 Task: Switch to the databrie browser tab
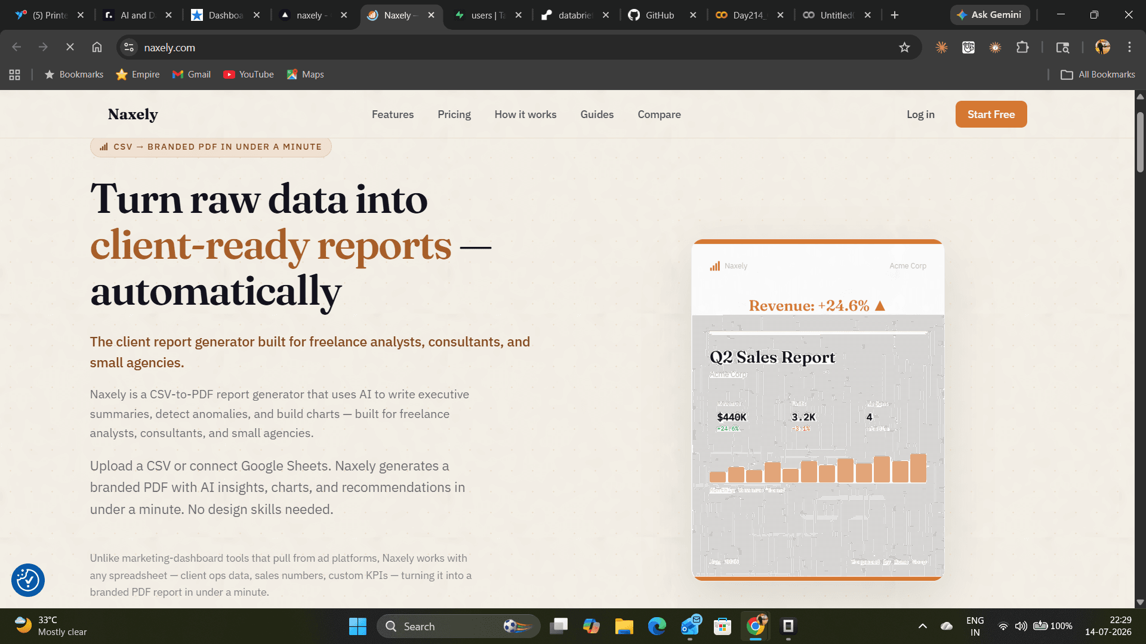click(575, 16)
